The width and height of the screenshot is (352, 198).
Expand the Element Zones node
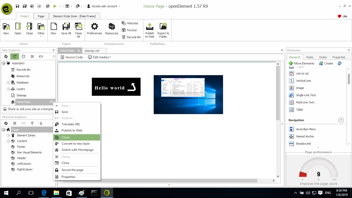[x=8, y=135]
